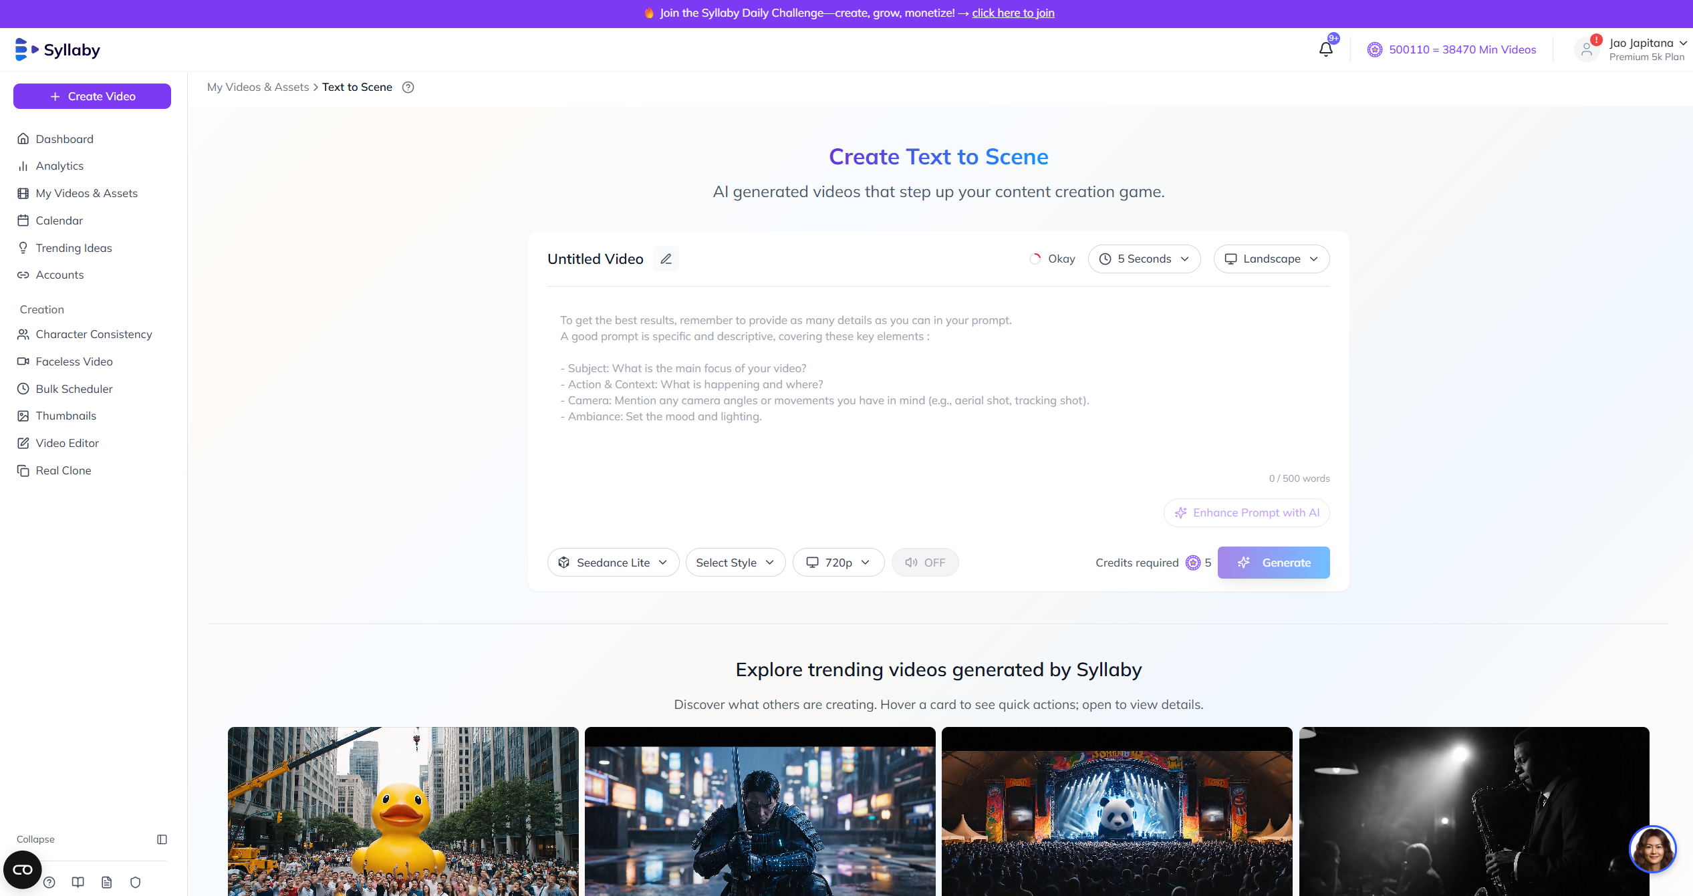
Task: Edit the video title with the pencil icon
Action: click(x=665, y=259)
